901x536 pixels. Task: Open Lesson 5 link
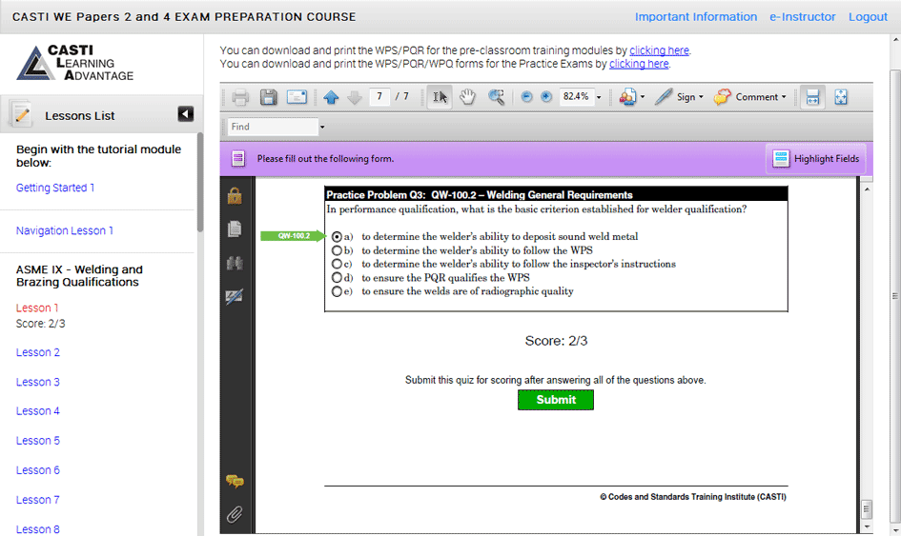coord(38,441)
